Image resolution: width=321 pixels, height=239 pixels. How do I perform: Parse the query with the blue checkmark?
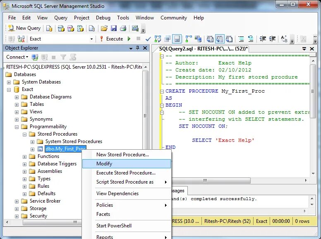[x=148, y=39]
